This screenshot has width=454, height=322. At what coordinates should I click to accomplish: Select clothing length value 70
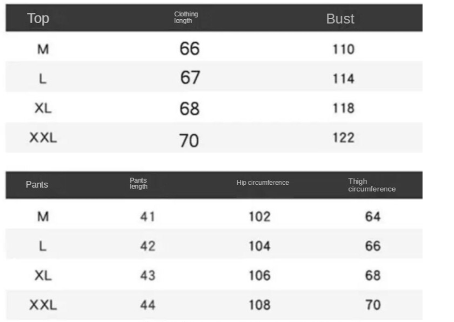point(189,140)
